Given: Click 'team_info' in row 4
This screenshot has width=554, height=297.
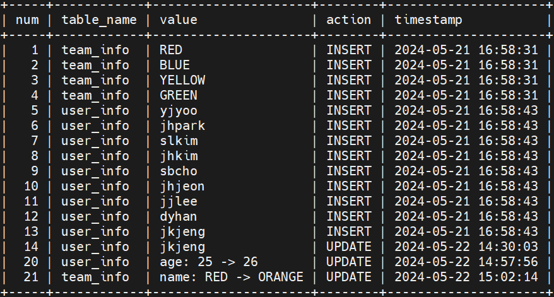Looking at the screenshot, I should pyautogui.click(x=95, y=96).
